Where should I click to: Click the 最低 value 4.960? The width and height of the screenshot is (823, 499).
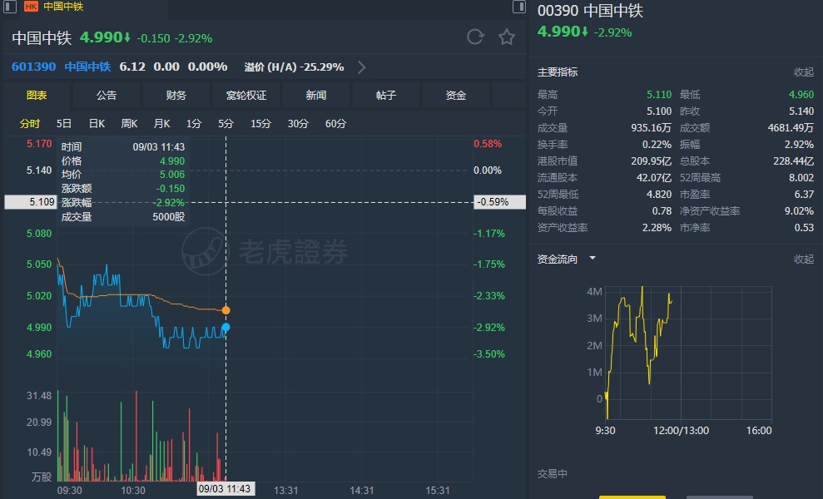[x=801, y=95]
